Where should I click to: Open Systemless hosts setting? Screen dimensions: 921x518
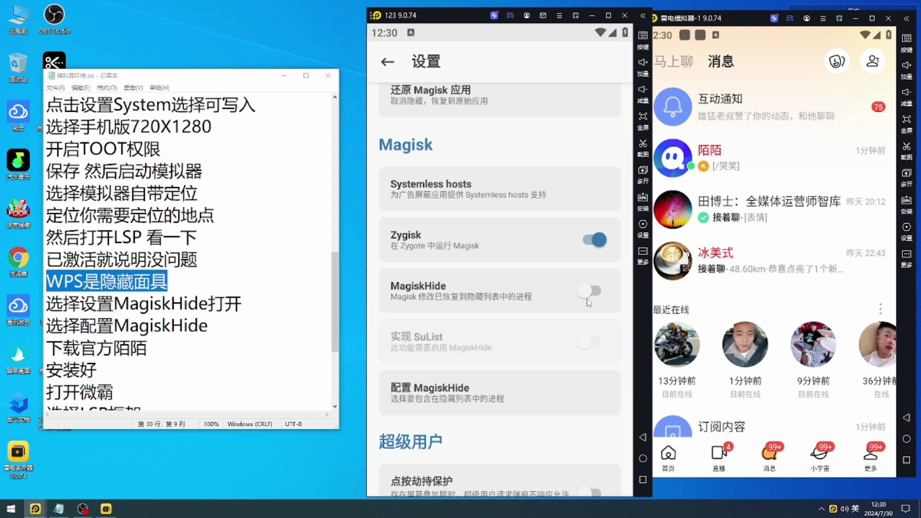point(499,188)
